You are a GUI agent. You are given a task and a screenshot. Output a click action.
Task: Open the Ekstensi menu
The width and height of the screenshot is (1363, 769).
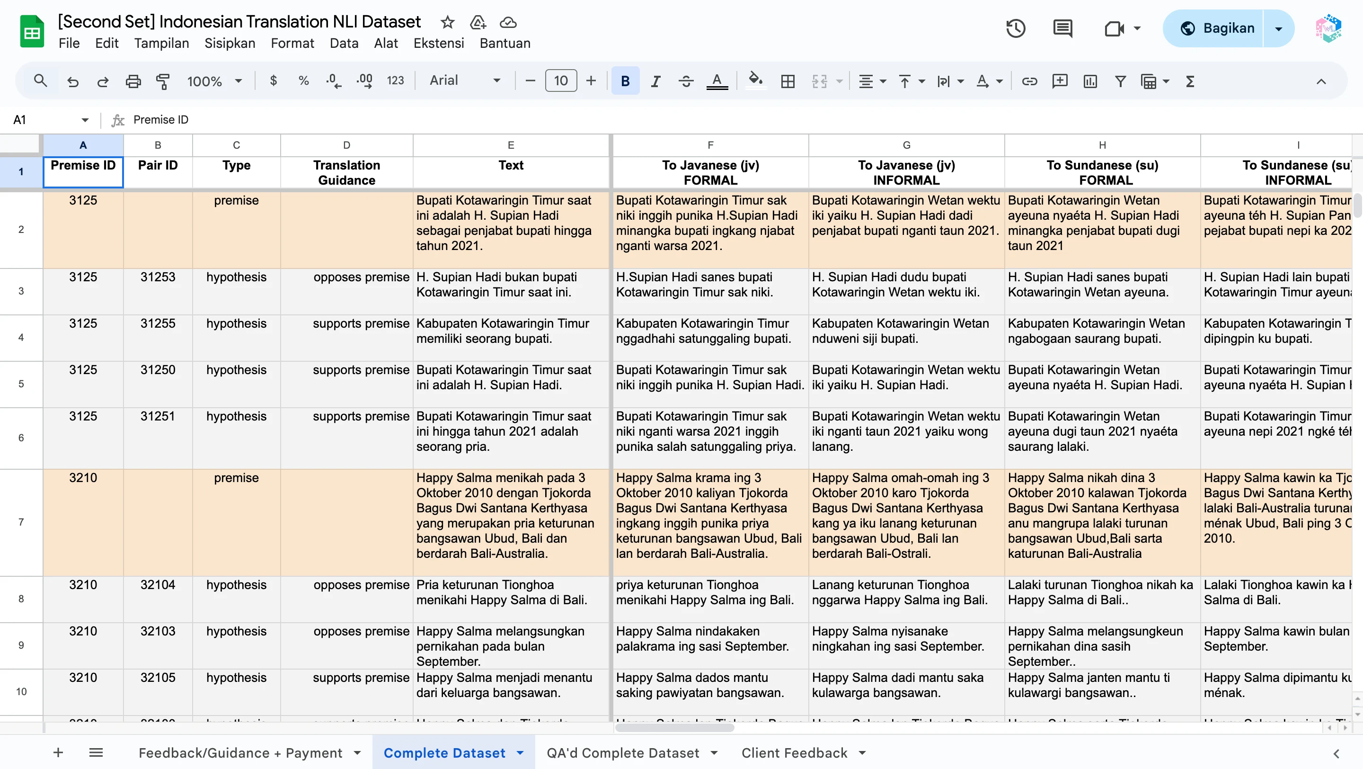(438, 44)
